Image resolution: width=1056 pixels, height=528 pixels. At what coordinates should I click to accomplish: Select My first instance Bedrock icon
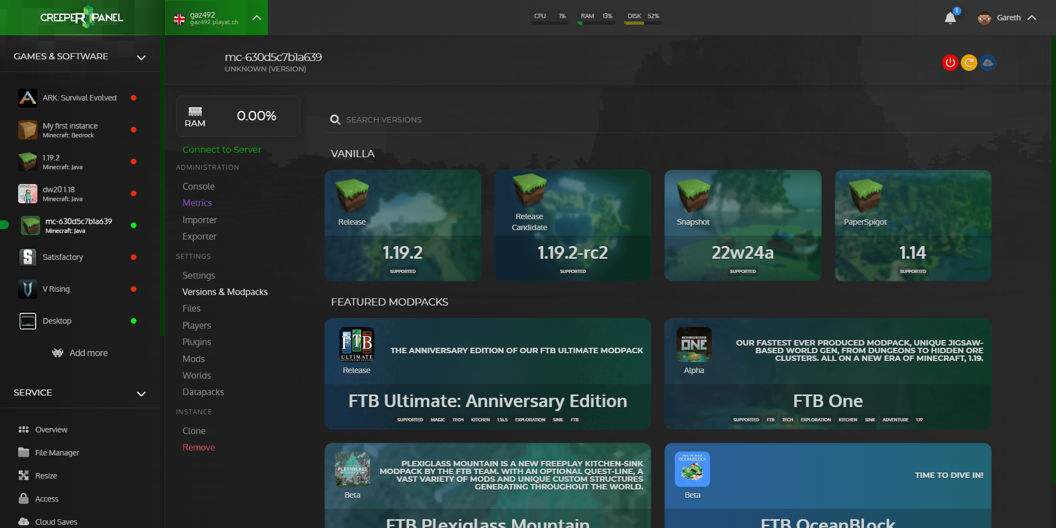[x=28, y=130]
